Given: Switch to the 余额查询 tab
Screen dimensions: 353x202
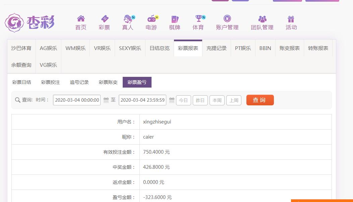Looking at the screenshot, I should click(21, 65).
